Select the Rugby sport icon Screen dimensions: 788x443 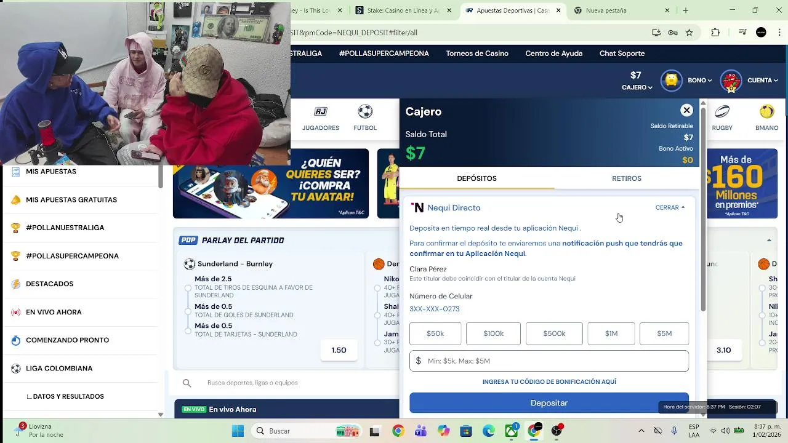point(722,111)
